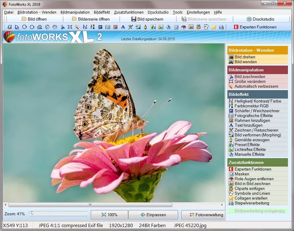
Task: Click the scissors crop icon in the toolbar
Action: click(63, 27)
